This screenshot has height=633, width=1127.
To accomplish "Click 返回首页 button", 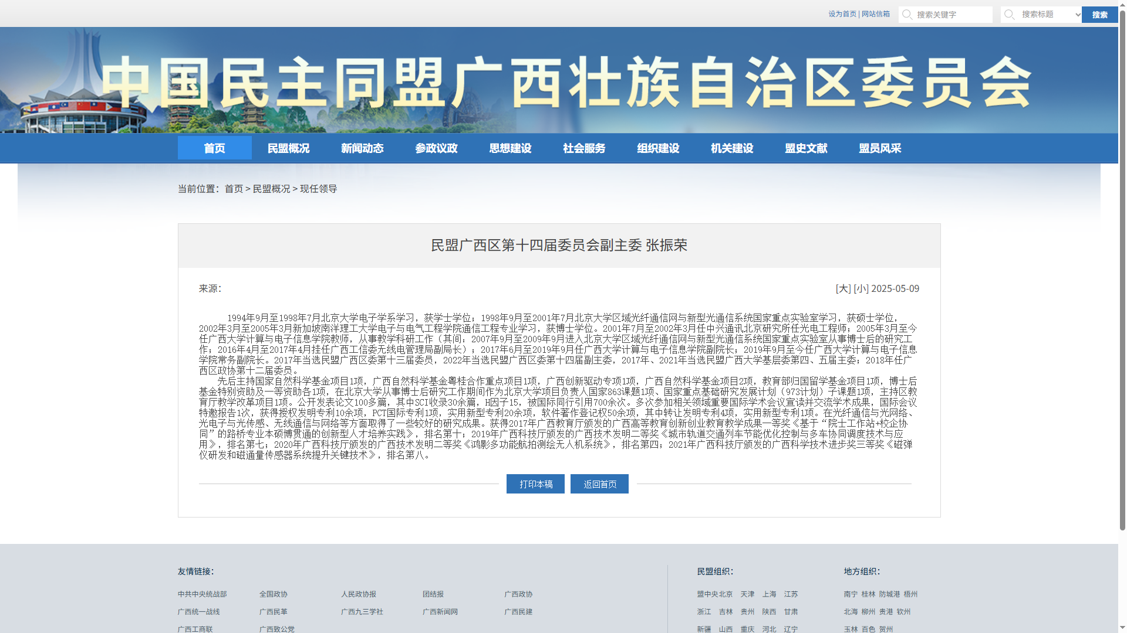I will [599, 484].
